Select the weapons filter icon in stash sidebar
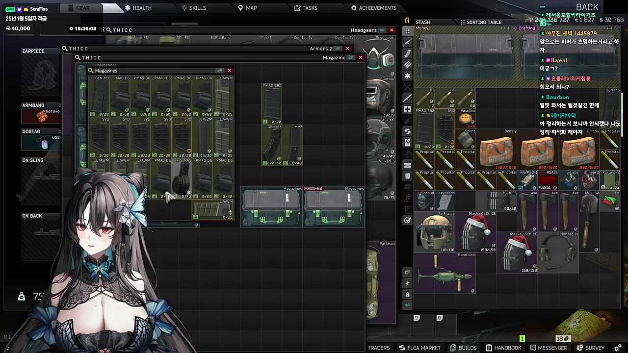Screen dimensions: 628x353 407,42
